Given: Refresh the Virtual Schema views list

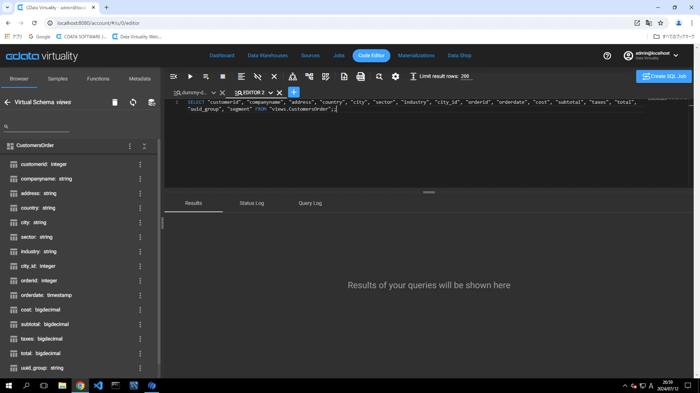Looking at the screenshot, I should tap(133, 102).
